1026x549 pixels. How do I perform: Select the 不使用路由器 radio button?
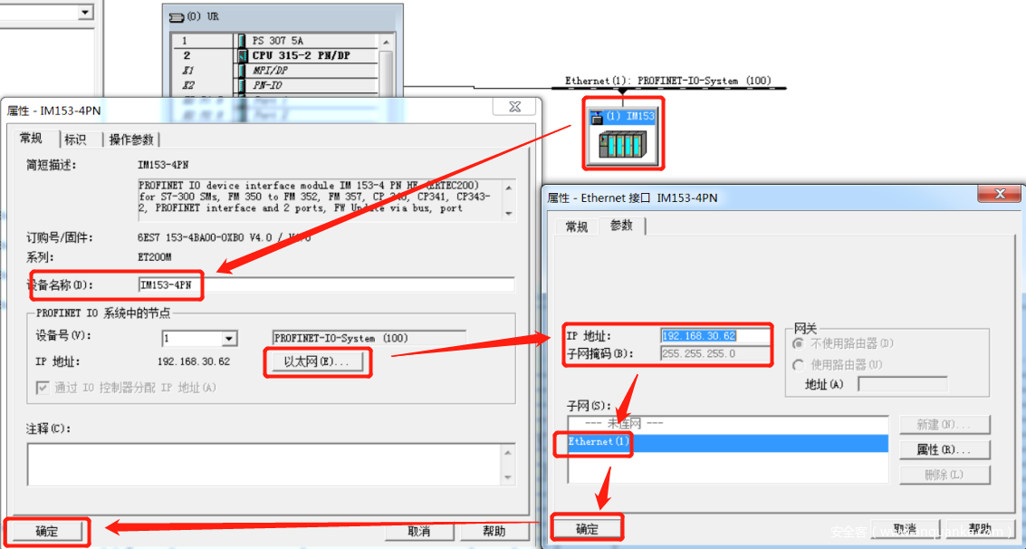[x=799, y=344]
